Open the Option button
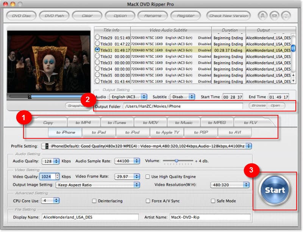The image size is (303, 232). point(120,16)
